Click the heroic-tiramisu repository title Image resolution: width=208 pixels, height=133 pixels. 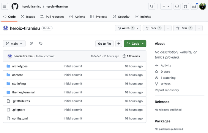point(25,28)
